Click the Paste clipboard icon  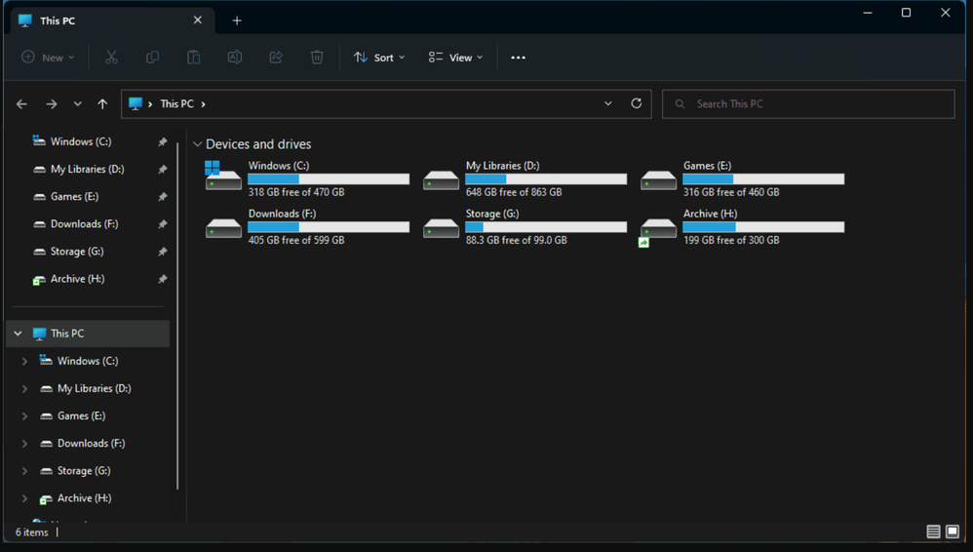click(x=194, y=58)
